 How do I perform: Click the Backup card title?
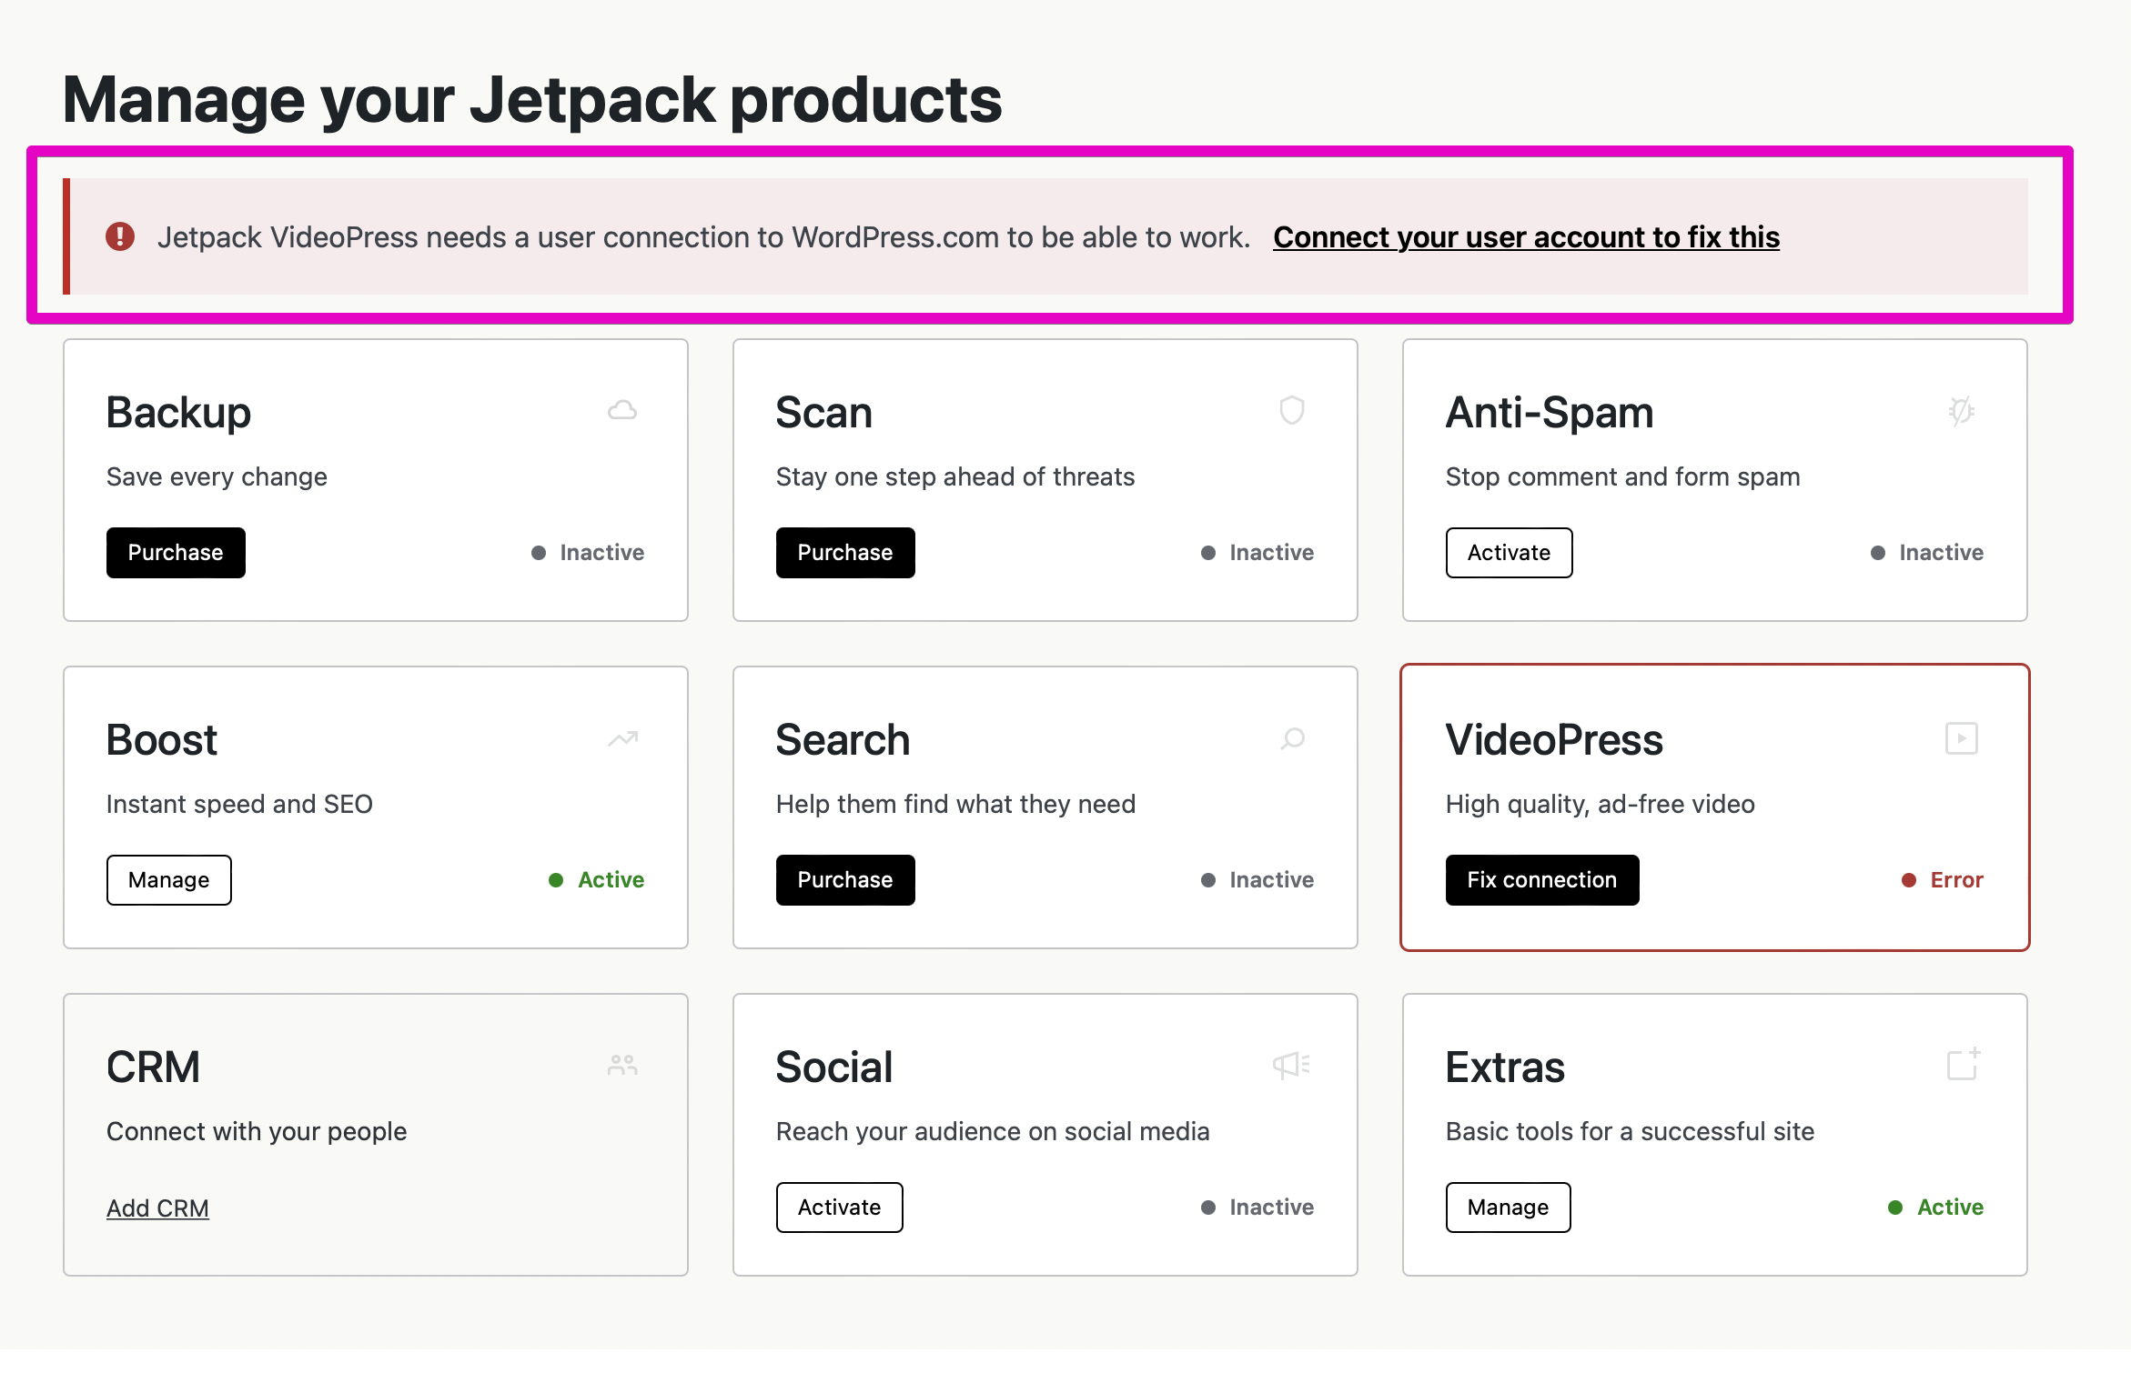point(178,412)
